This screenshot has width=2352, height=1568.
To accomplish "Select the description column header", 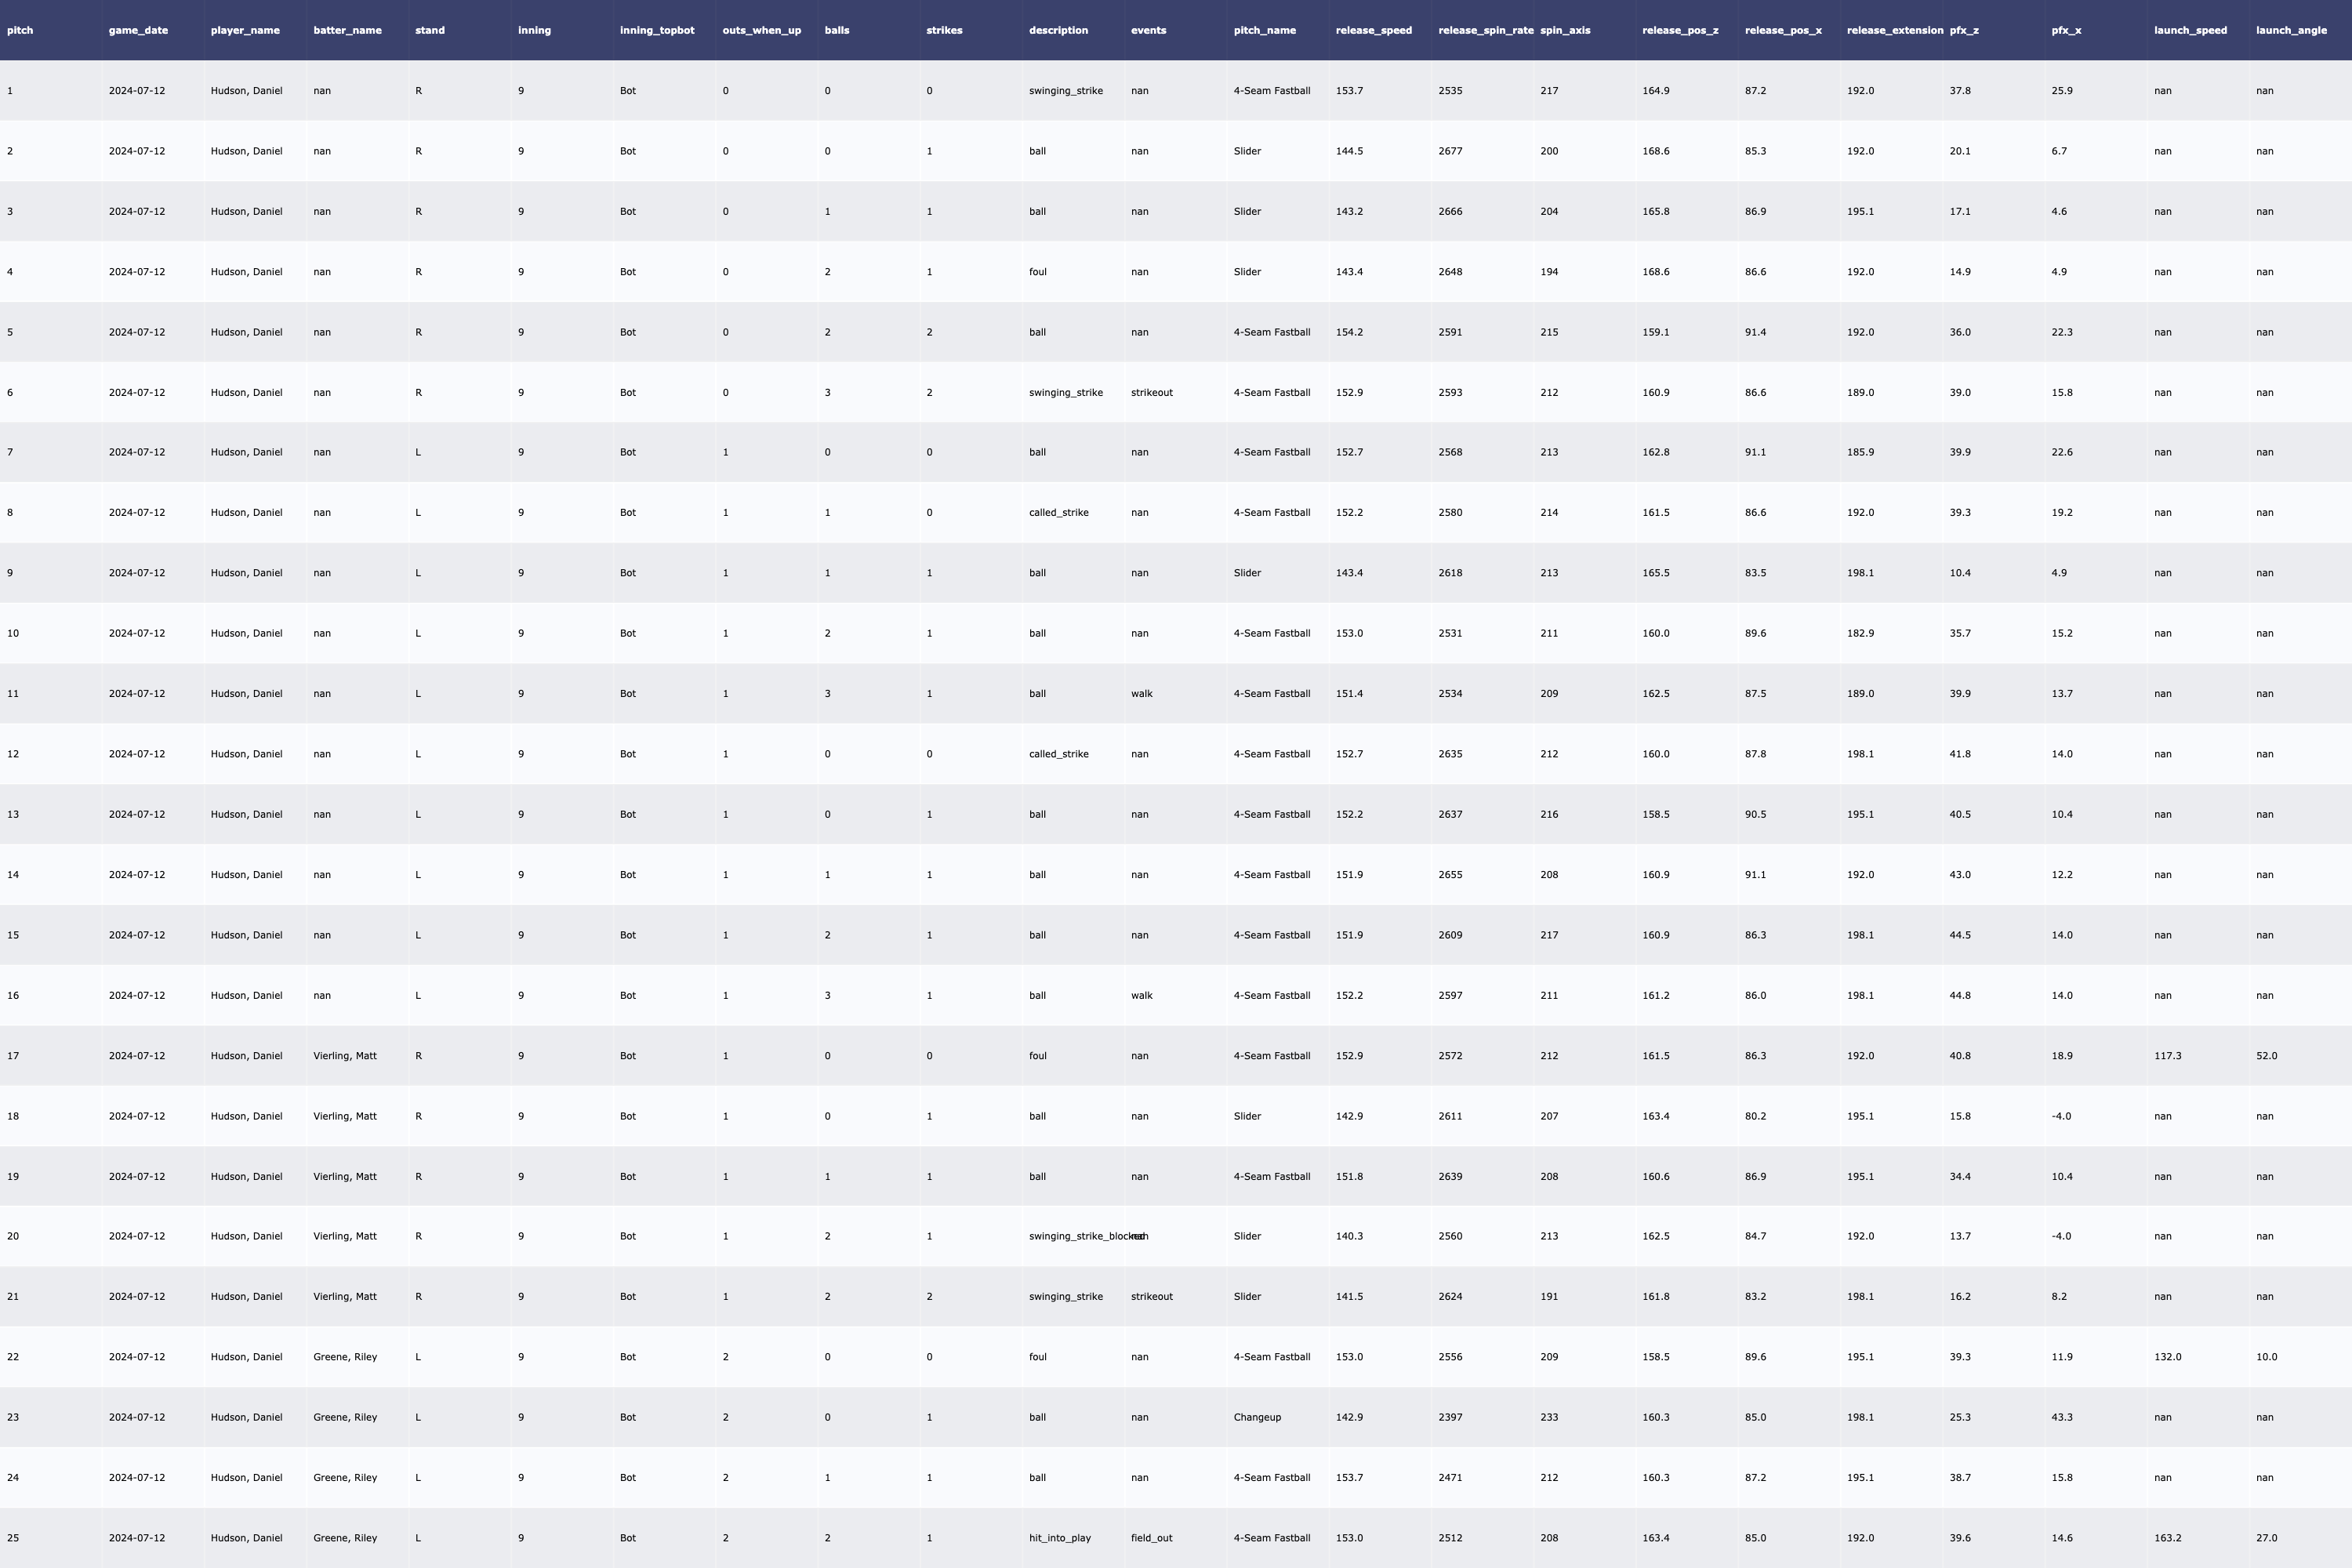I will coord(1058,30).
